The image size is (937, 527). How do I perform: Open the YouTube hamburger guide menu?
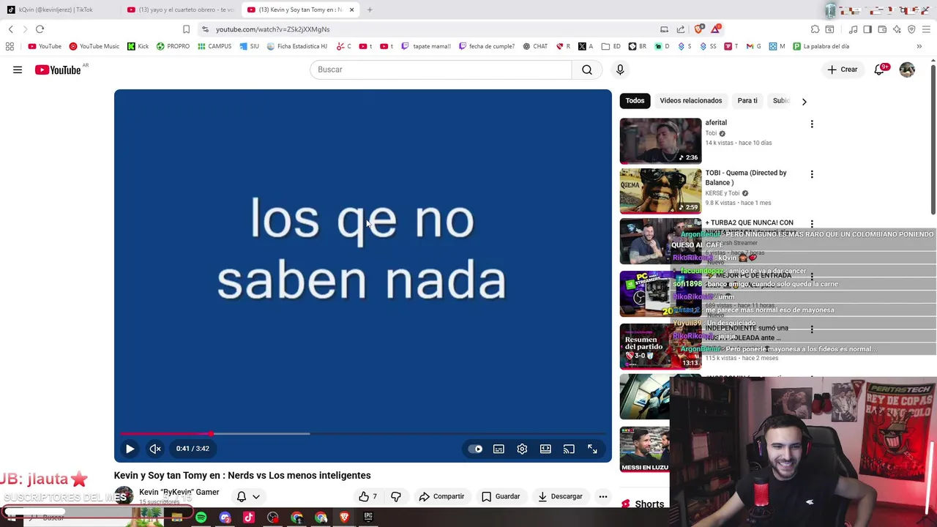click(x=18, y=70)
